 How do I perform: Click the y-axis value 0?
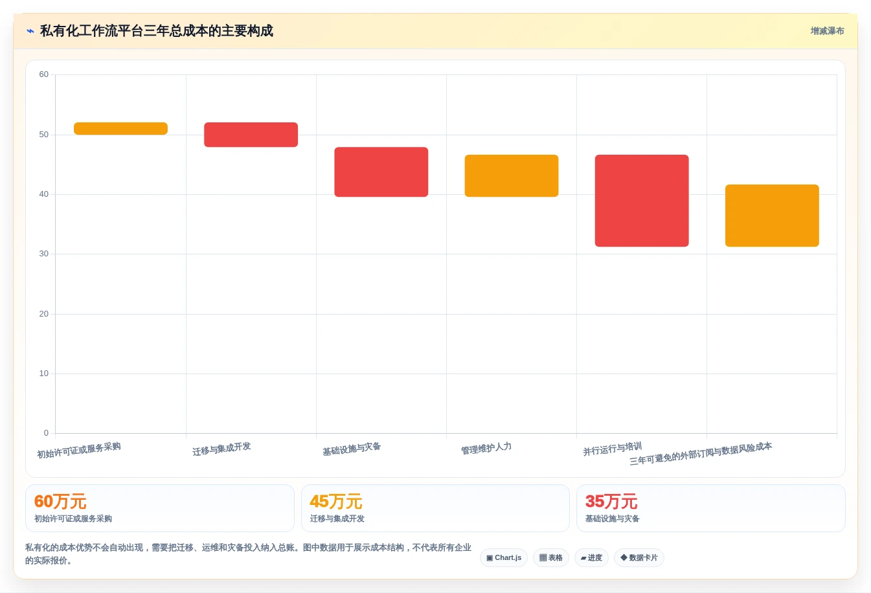coord(46,433)
